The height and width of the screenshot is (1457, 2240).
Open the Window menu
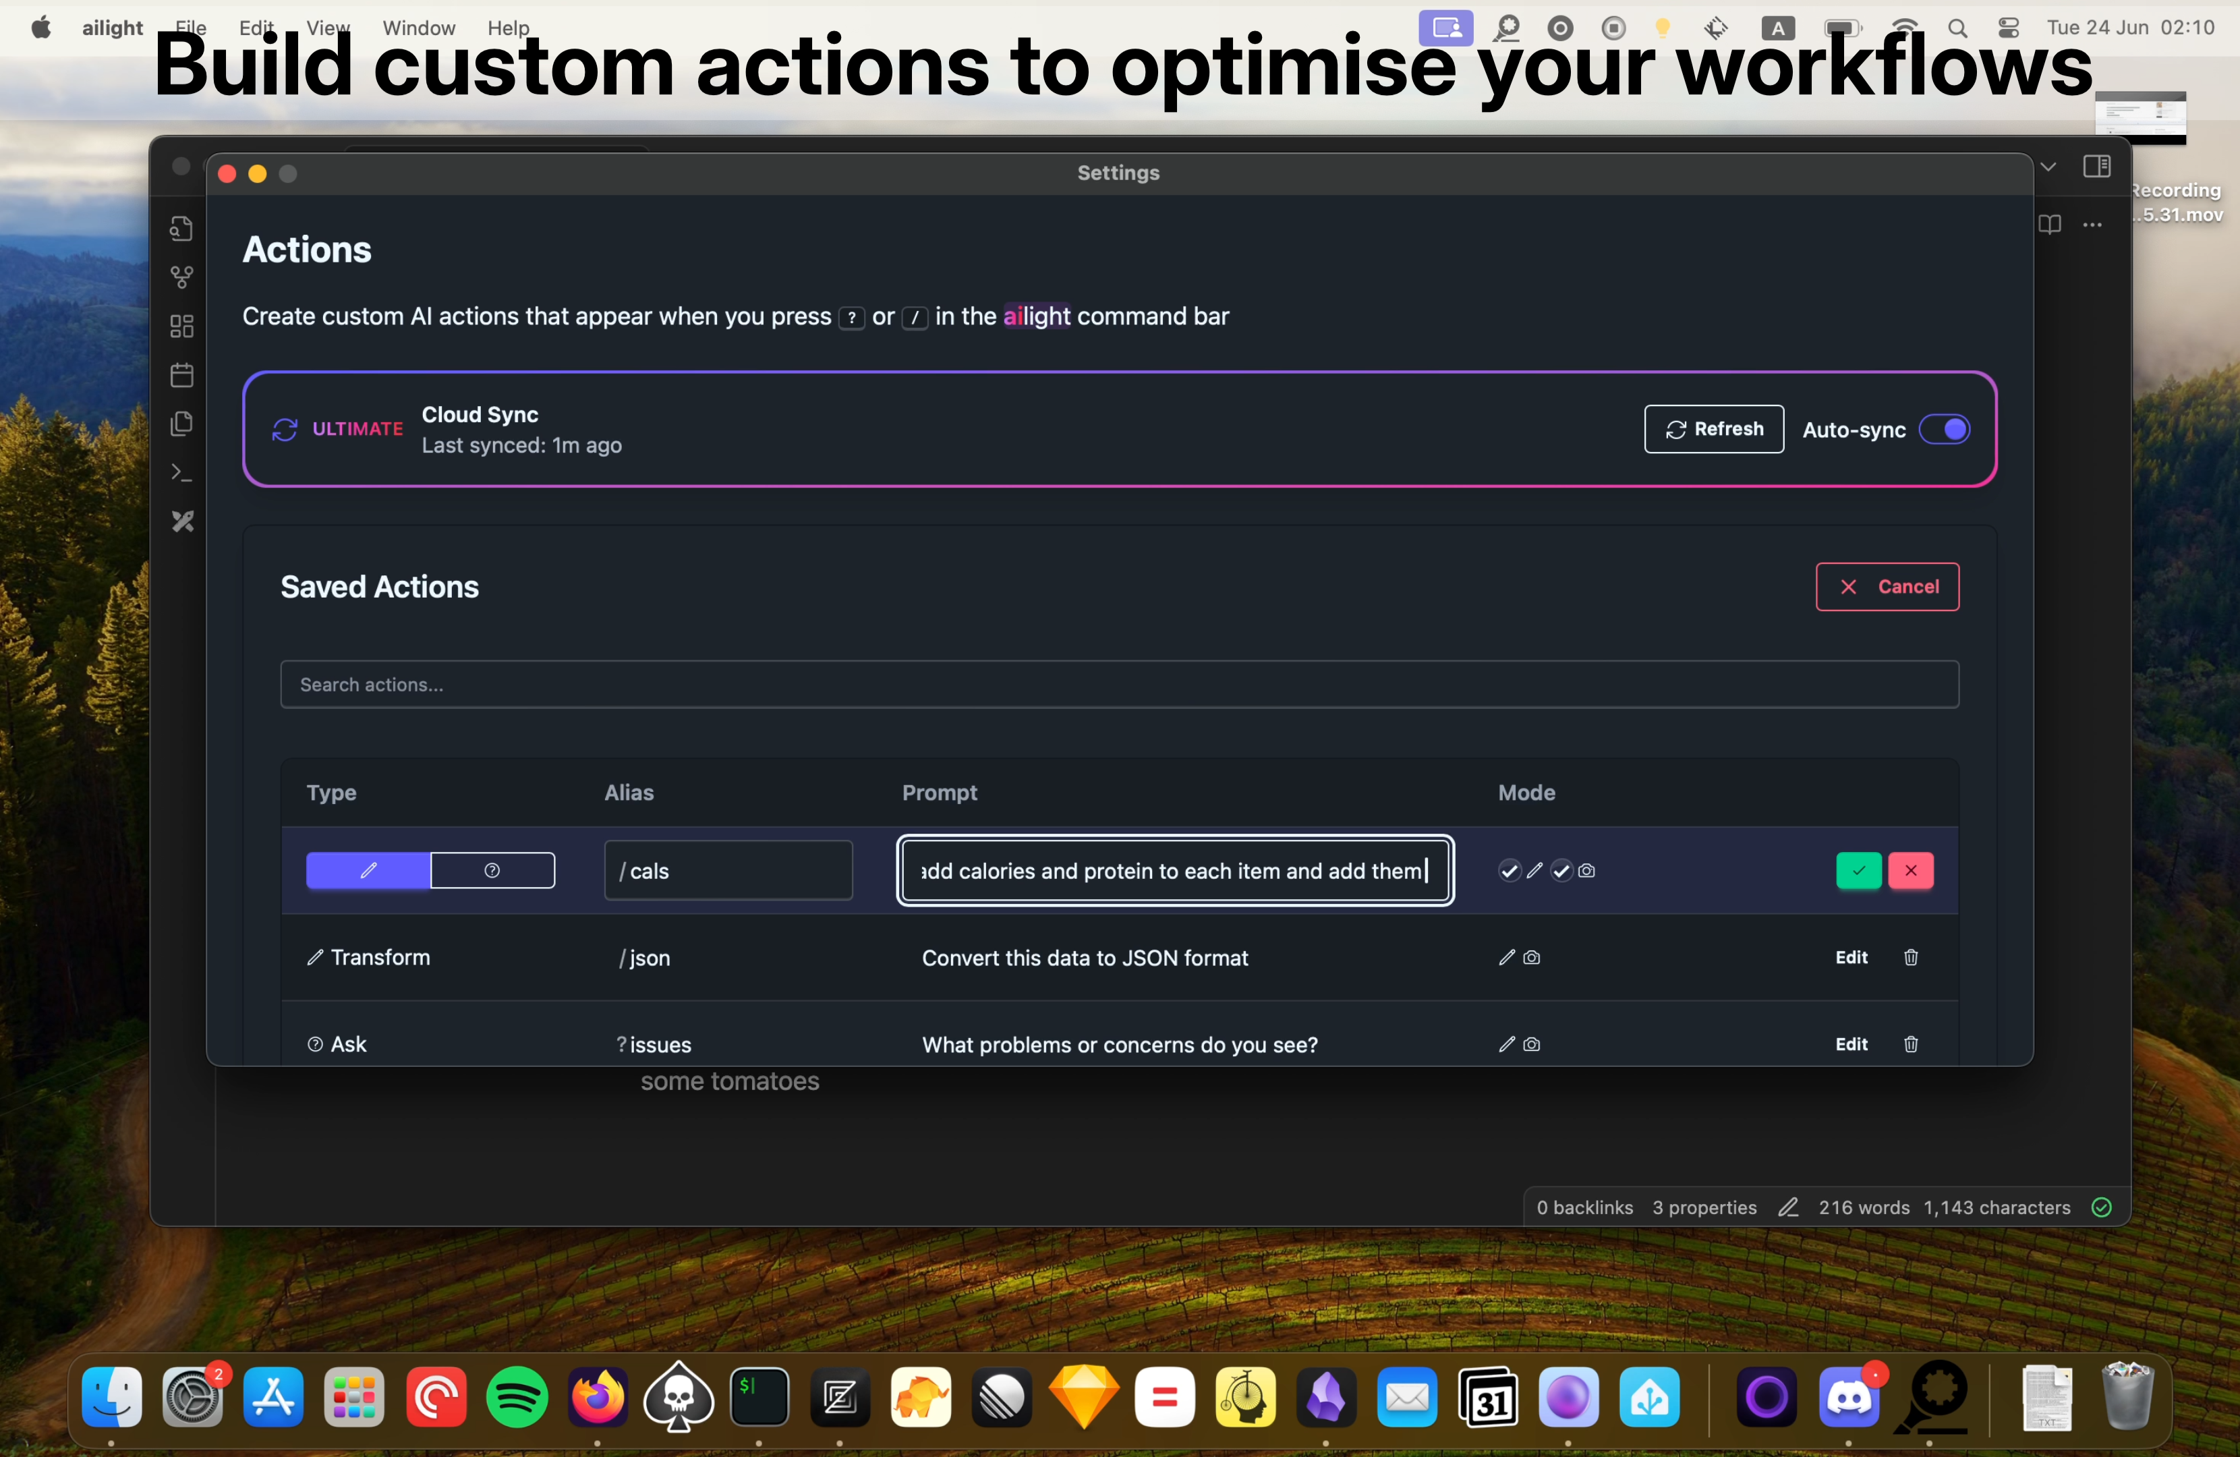pos(419,28)
